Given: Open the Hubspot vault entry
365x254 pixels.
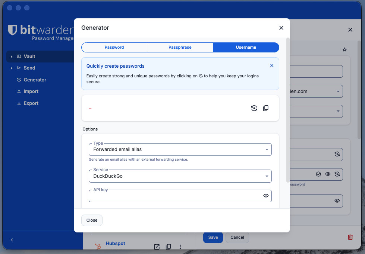Looking at the screenshot, I should 115,243.
